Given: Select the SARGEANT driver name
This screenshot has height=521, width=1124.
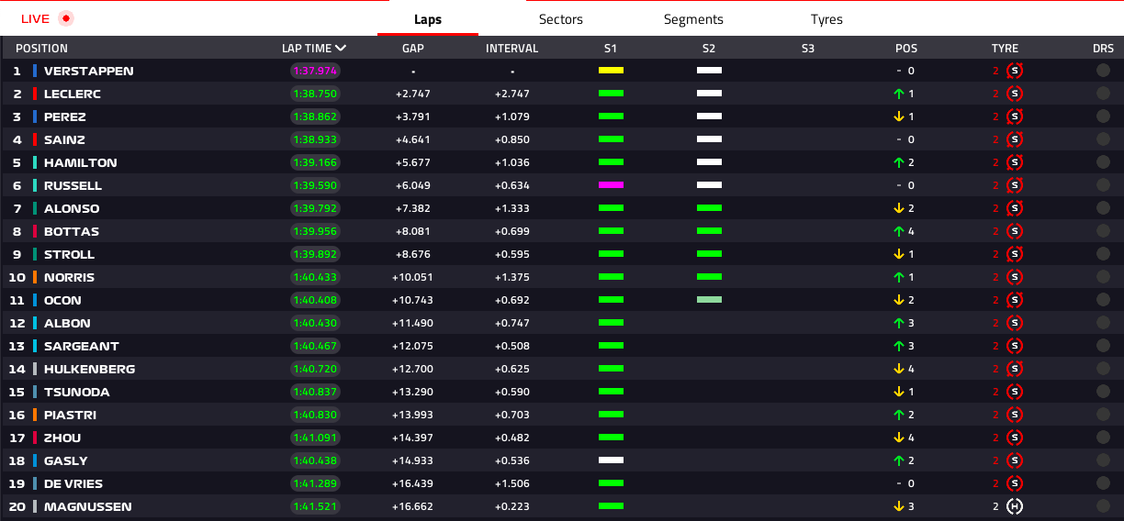Looking at the screenshot, I should pos(82,346).
